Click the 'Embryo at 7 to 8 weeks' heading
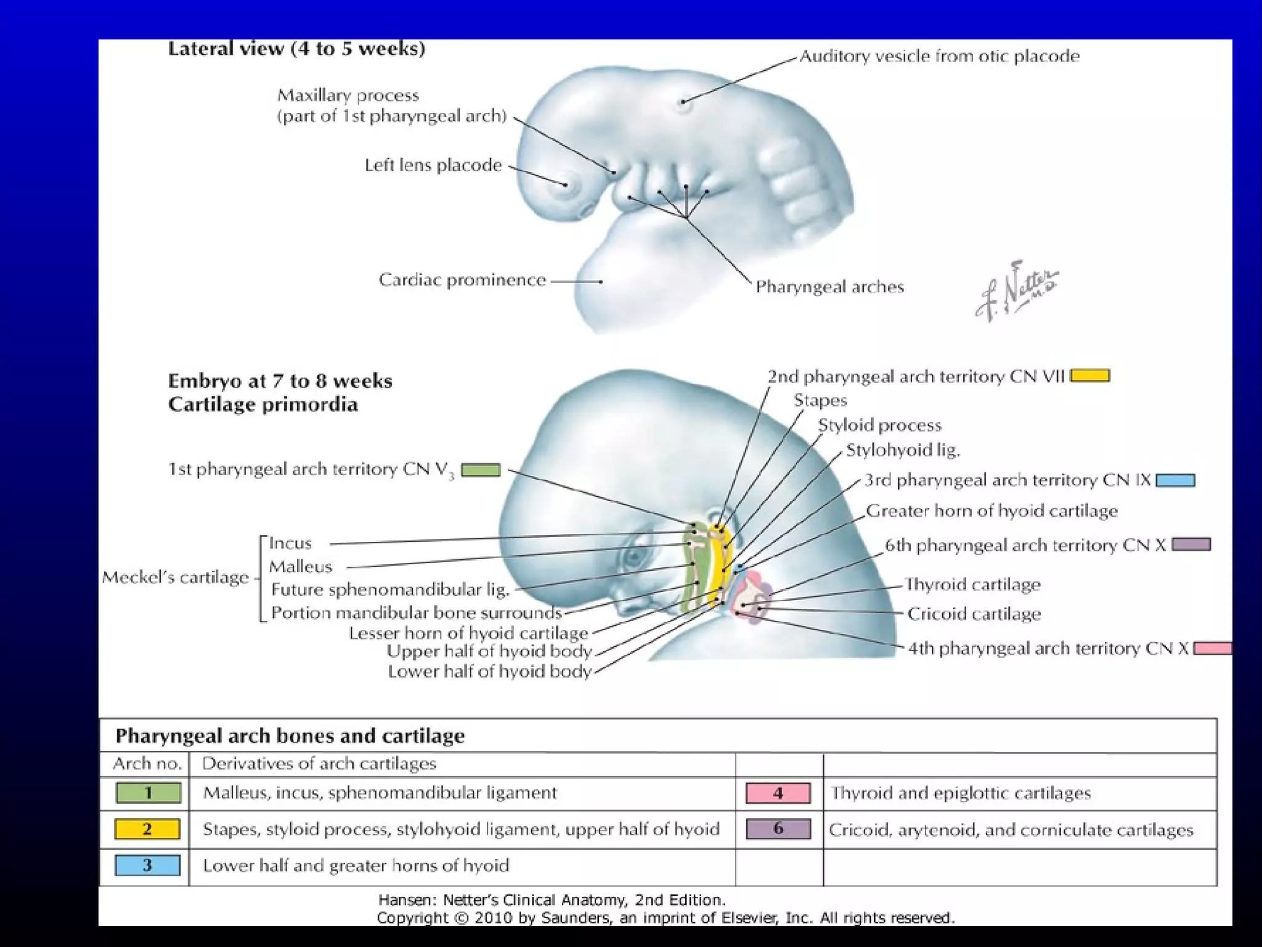The width and height of the screenshot is (1262, 947). [280, 381]
